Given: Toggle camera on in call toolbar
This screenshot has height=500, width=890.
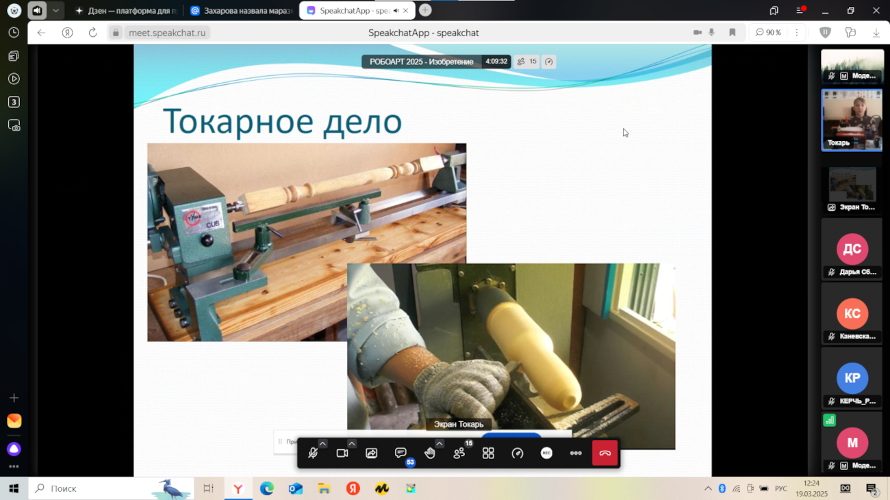Looking at the screenshot, I should point(342,453).
